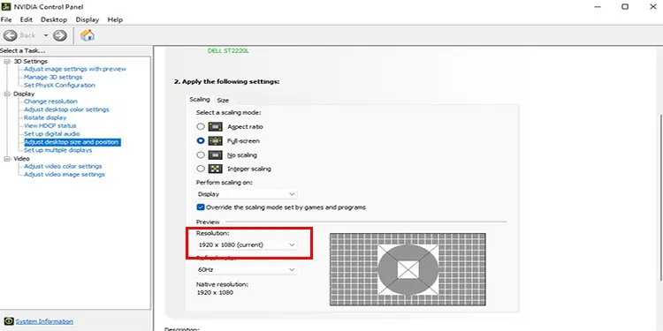Click the System Information link
663x331 pixels.
tap(44, 321)
